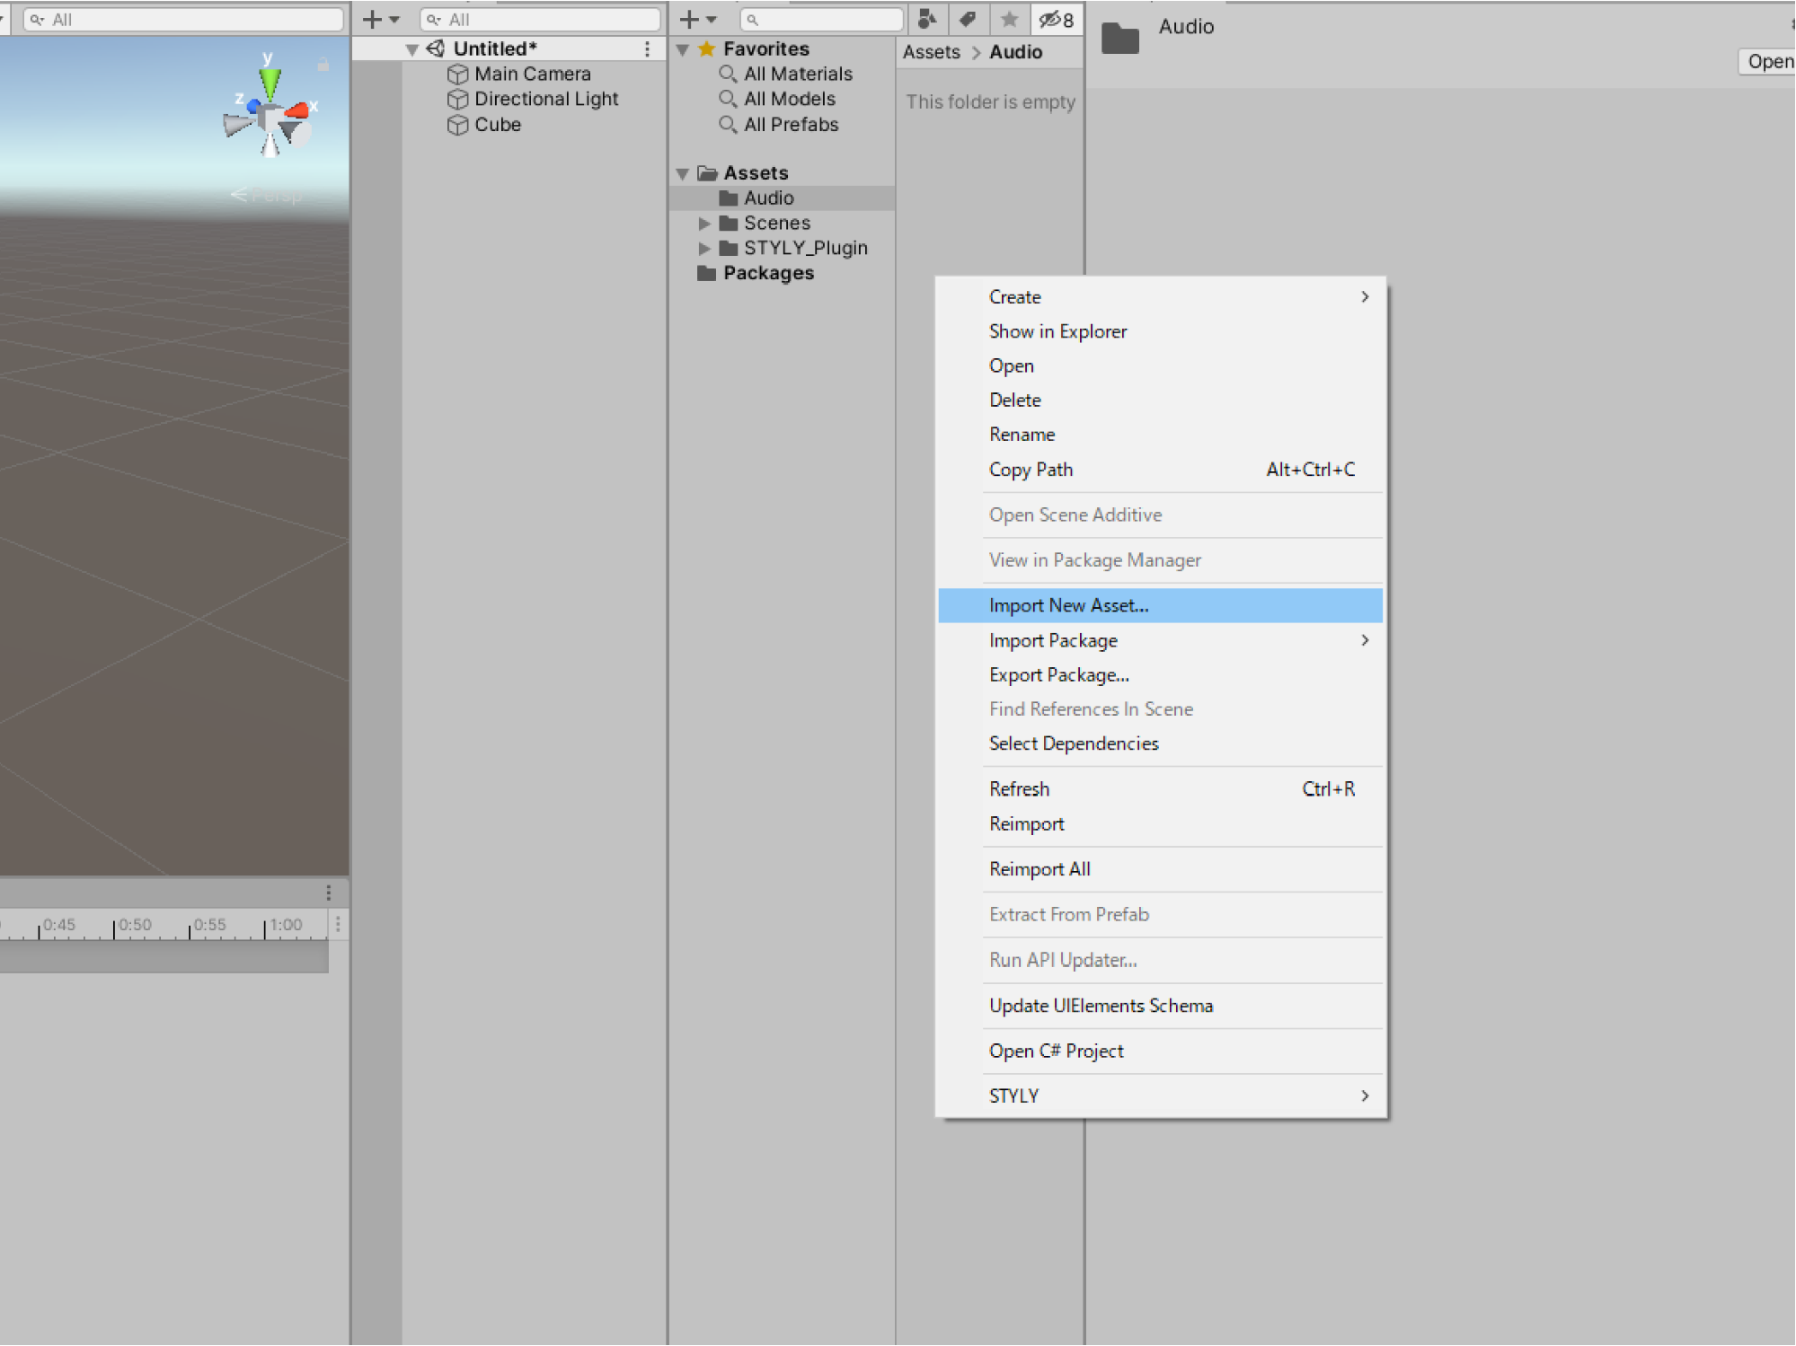1796x1346 pixels.
Task: Click the 0:50 timeline marker
Action: pos(135,925)
